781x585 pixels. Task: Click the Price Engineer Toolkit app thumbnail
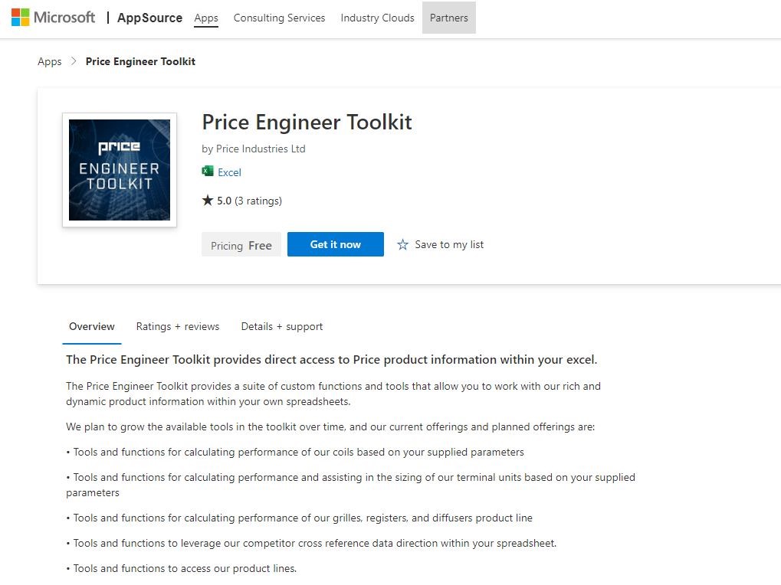pyautogui.click(x=120, y=170)
